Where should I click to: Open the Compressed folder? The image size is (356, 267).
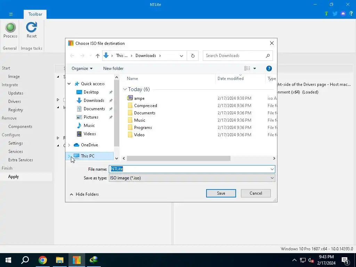click(x=146, y=106)
